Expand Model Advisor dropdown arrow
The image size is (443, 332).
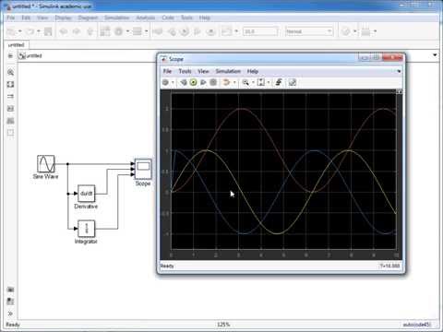(x=354, y=31)
